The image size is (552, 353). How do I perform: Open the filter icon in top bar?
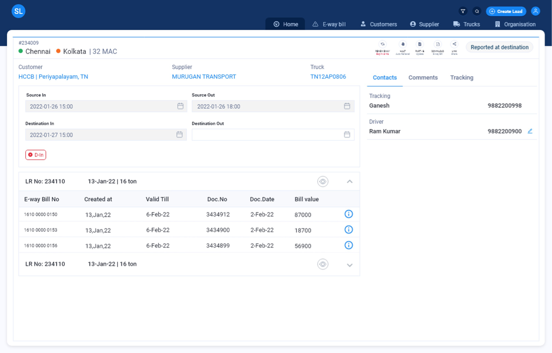point(463,11)
